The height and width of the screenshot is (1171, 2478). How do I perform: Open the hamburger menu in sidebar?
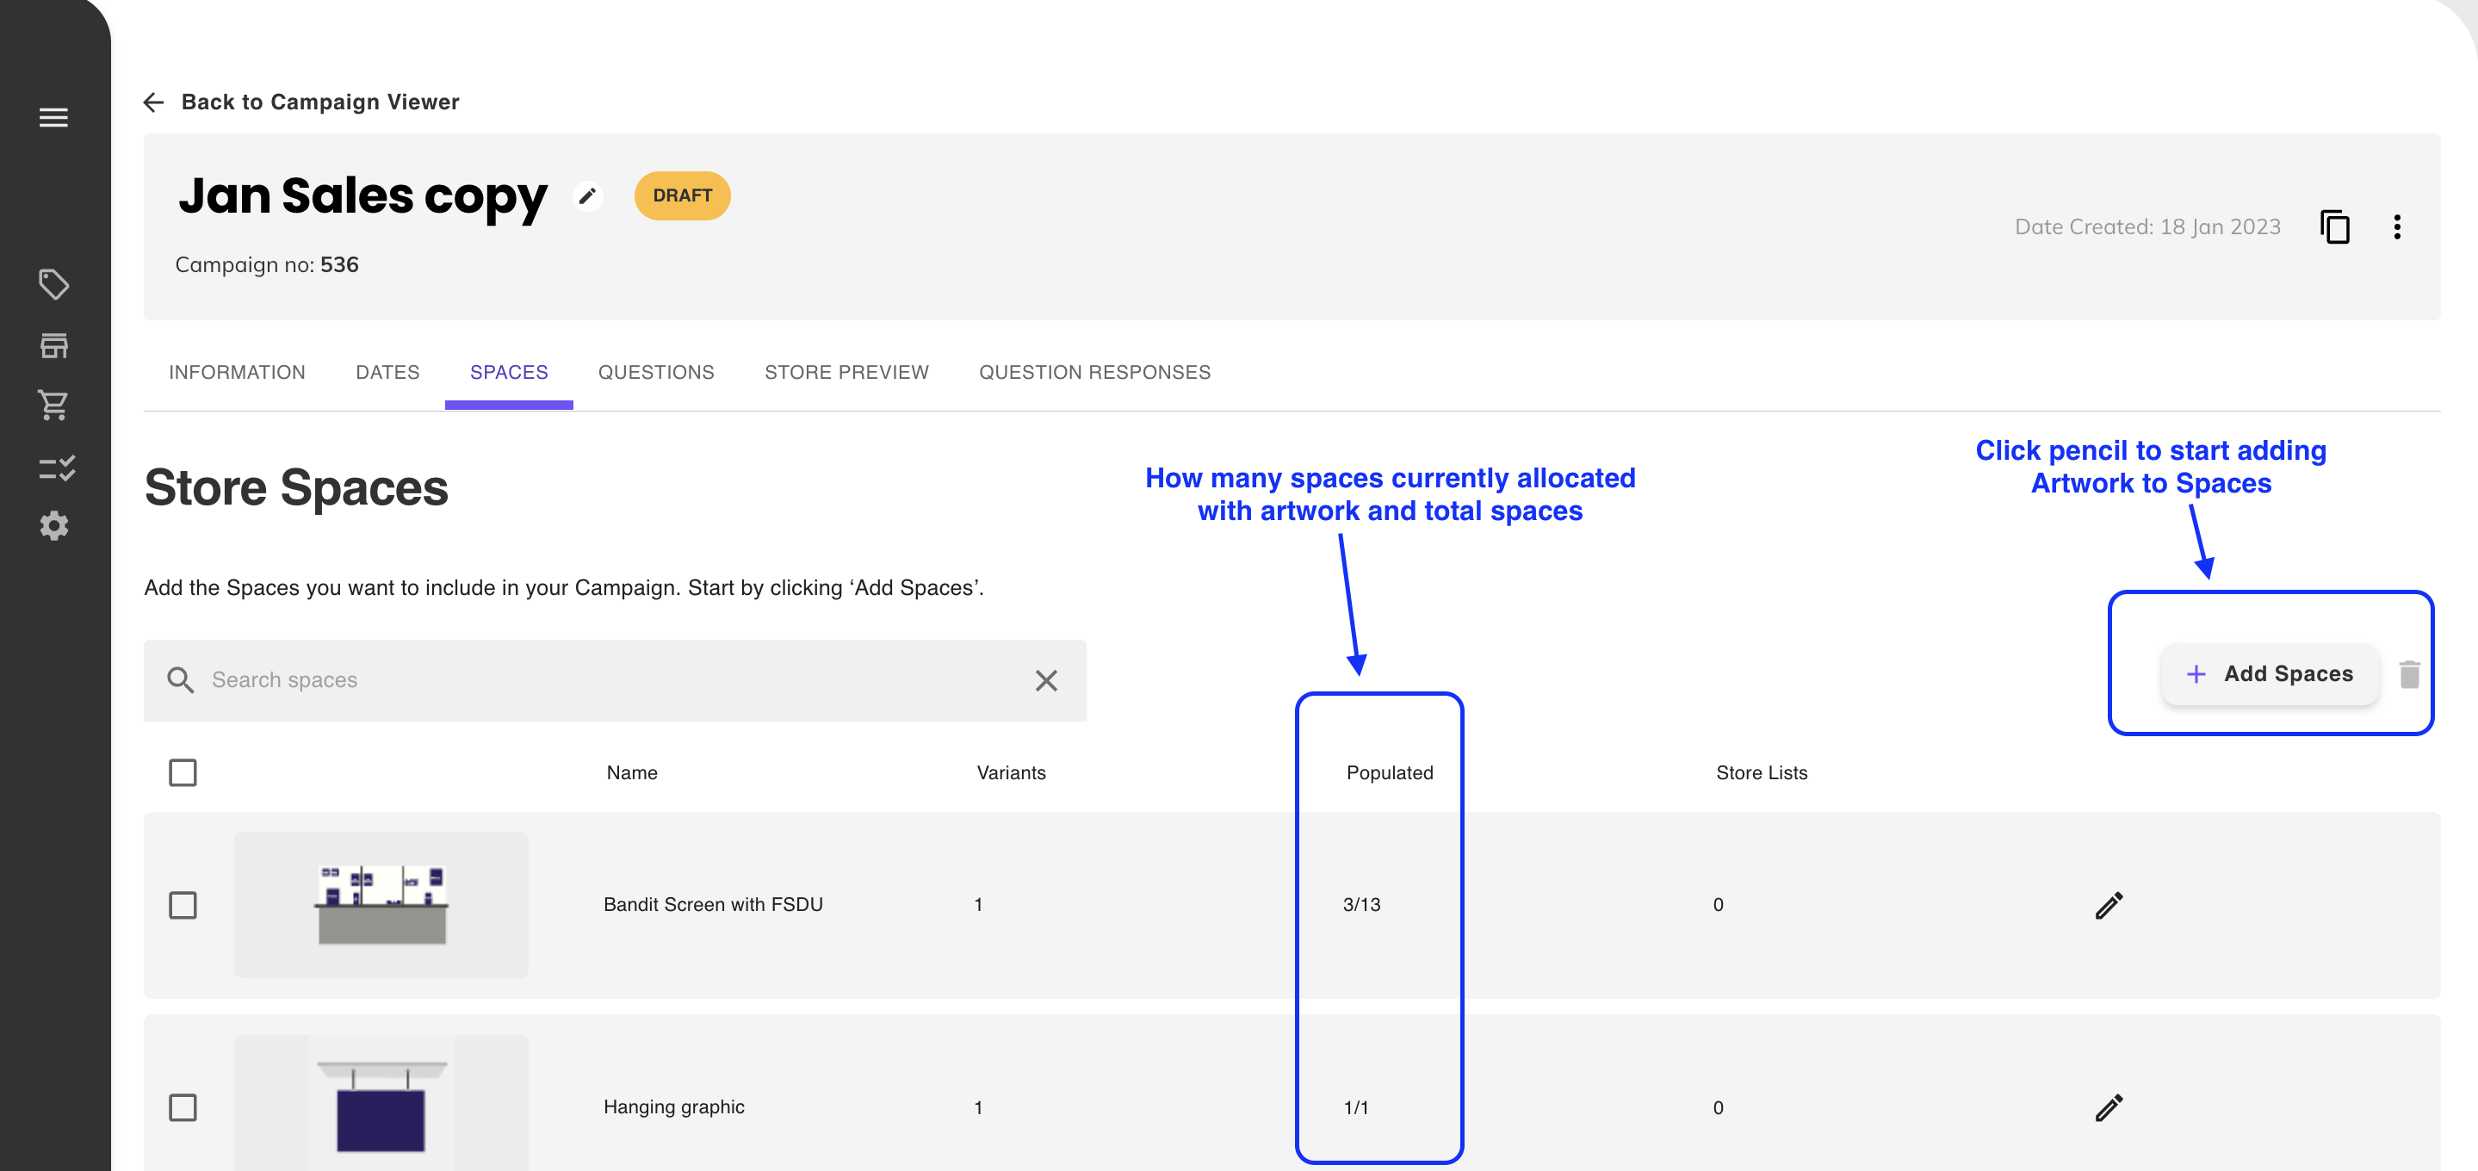click(x=54, y=117)
